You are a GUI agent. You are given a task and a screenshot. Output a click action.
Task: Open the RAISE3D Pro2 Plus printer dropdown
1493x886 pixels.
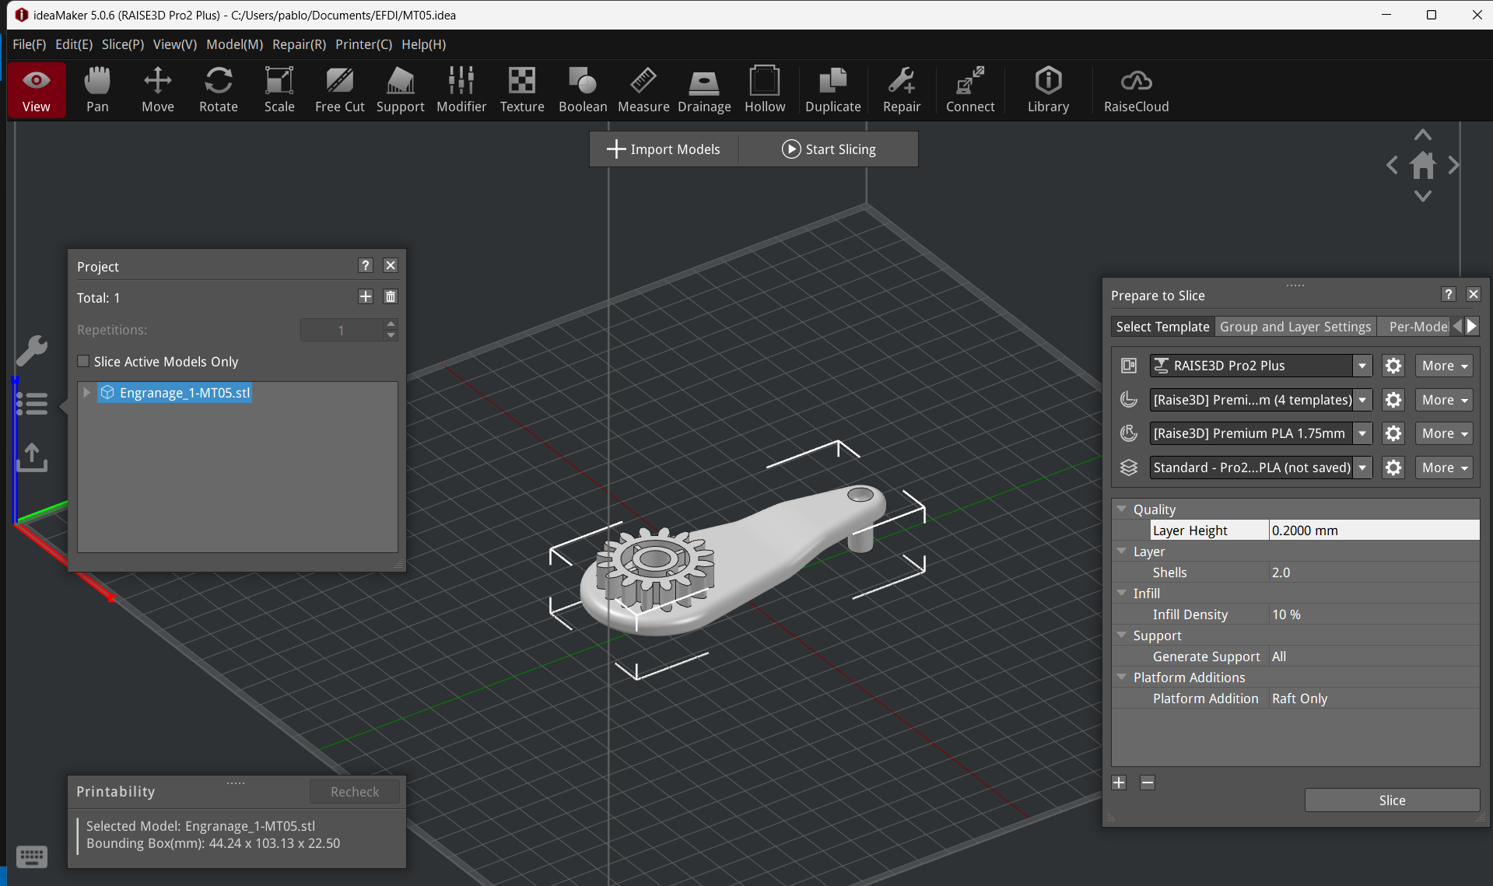(x=1362, y=366)
